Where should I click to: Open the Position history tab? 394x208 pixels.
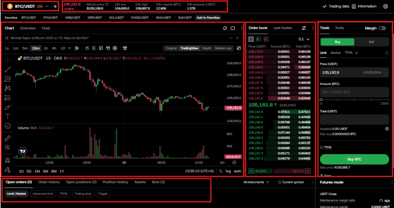click(x=115, y=182)
